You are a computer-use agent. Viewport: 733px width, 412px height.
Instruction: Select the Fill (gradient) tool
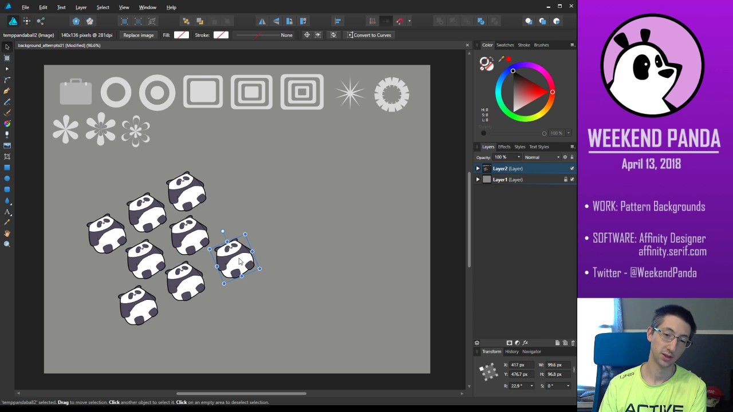(7, 124)
